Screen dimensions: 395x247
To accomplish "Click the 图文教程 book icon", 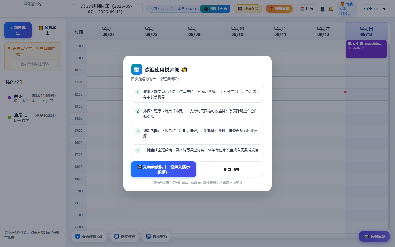I will [x=117, y=236].
